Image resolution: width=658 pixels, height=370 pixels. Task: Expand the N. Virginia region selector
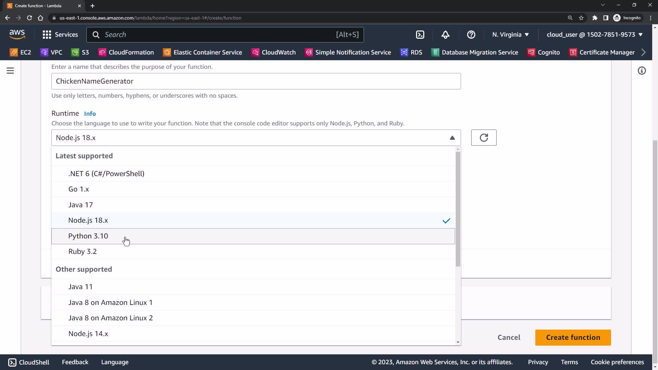[510, 35]
